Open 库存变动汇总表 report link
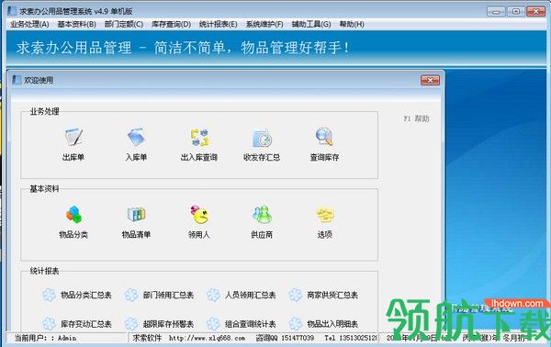This screenshot has width=551, height=347. pos(86,324)
